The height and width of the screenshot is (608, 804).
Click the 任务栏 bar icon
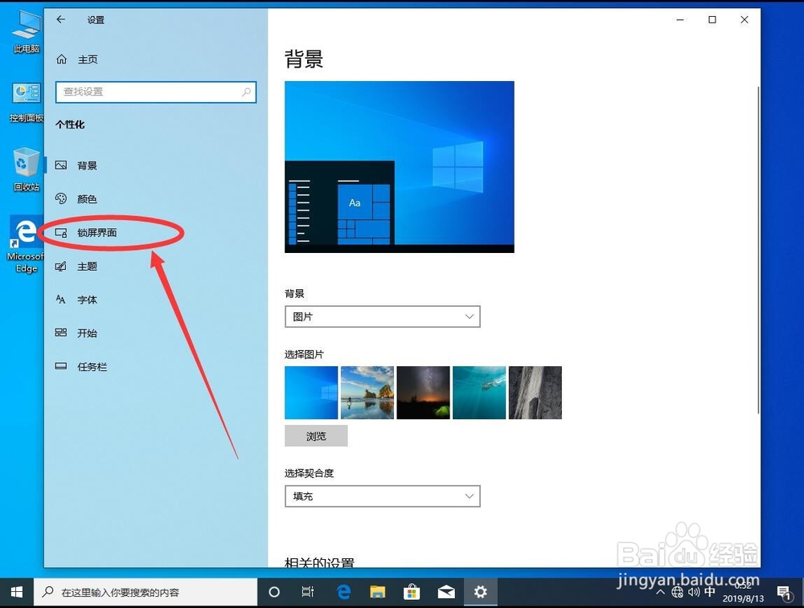coord(61,366)
